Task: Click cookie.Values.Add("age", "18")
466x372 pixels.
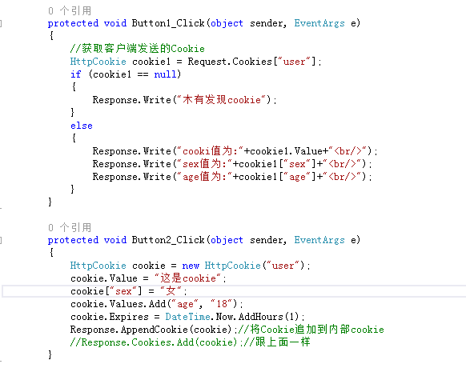Action: (x=155, y=304)
